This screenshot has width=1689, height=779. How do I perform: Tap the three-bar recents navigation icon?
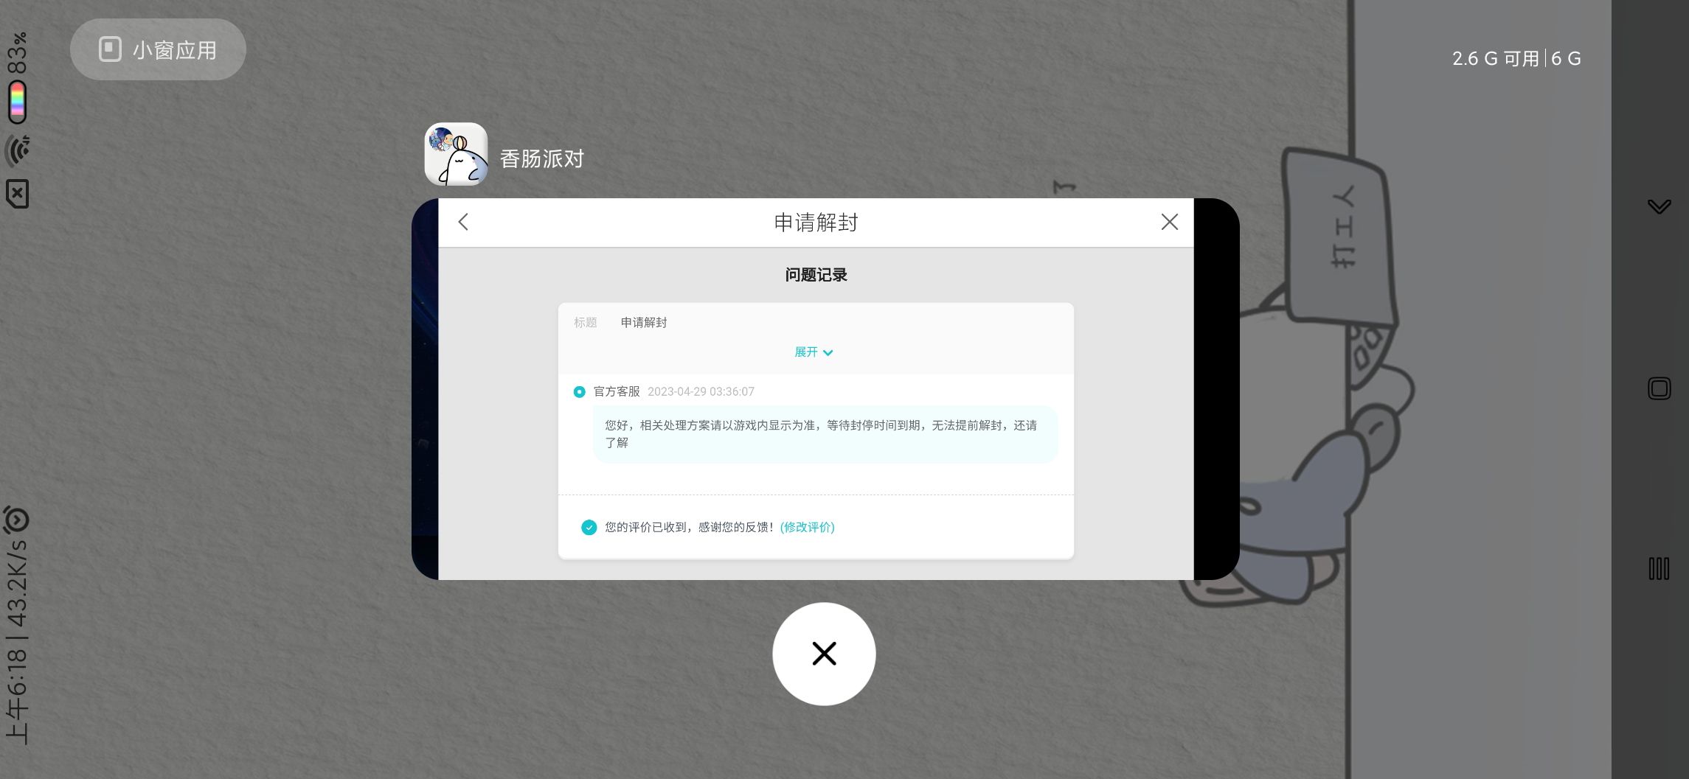click(x=1659, y=568)
